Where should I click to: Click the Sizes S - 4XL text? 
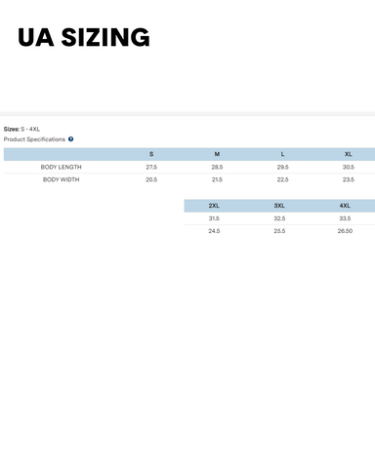(x=21, y=129)
